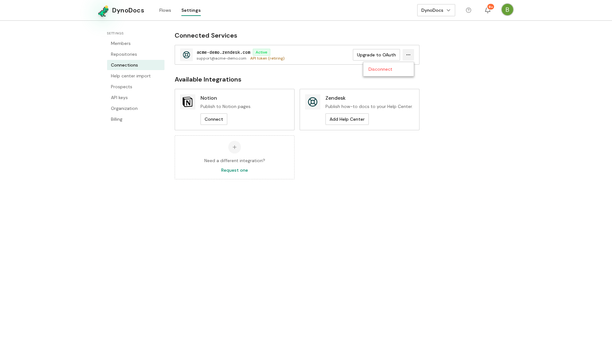
Task: Click the Available Integrations heading
Action: tap(208, 79)
